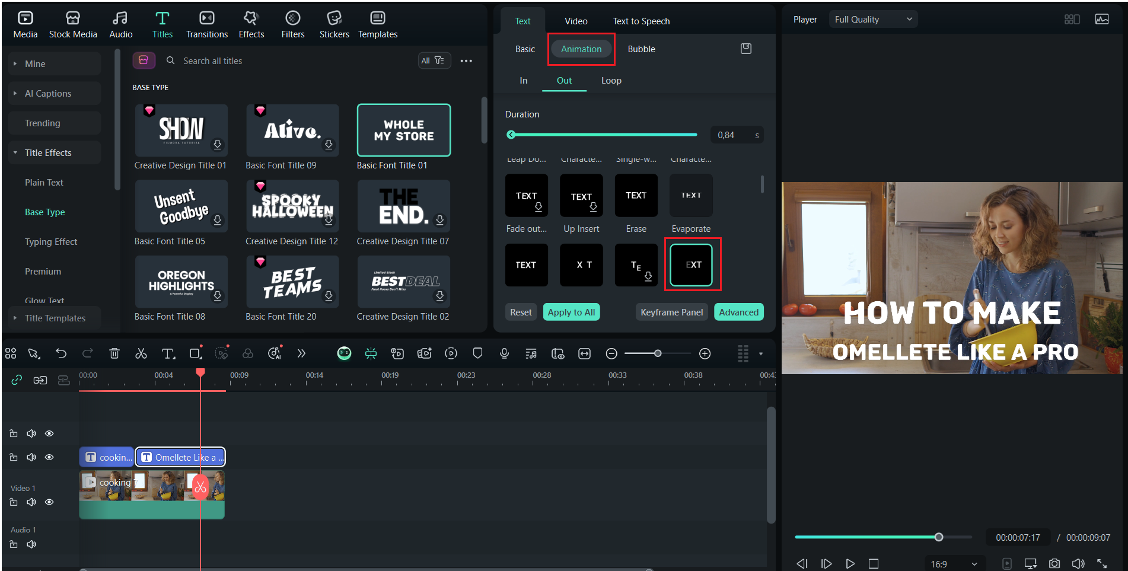Select the Basic Font Title 01 thumbnail

coord(403,130)
